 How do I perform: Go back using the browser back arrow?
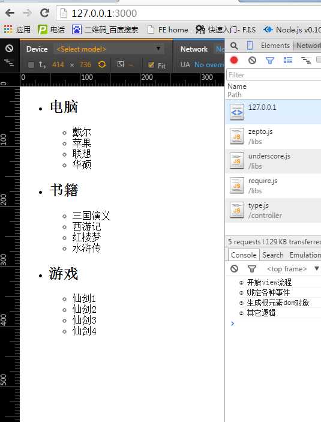coord(10,13)
